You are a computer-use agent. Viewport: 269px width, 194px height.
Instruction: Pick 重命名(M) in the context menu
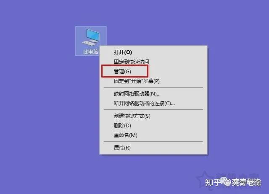click(x=125, y=135)
